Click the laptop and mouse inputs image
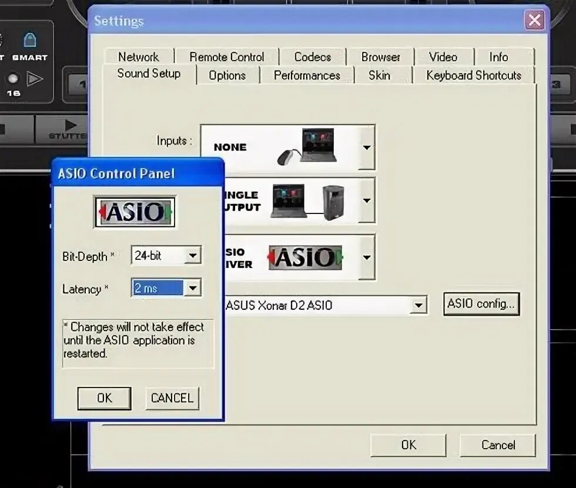Image resolution: width=576 pixels, height=488 pixels. 307,146
